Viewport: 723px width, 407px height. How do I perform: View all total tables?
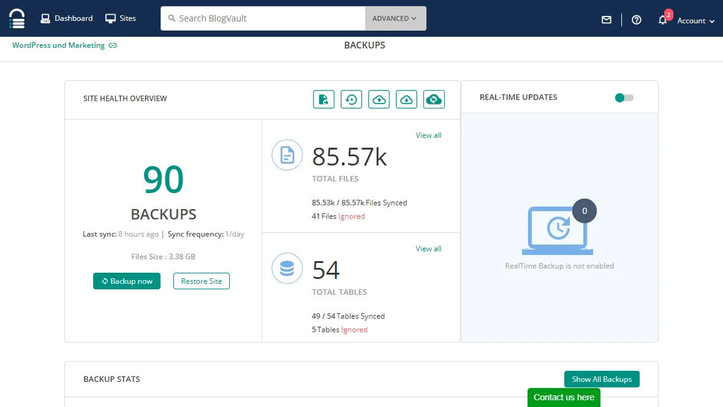pyautogui.click(x=428, y=249)
